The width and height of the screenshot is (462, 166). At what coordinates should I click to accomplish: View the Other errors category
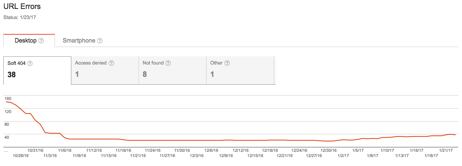coord(240,71)
